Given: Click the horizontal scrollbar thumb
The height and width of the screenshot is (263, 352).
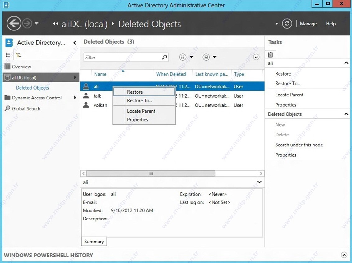Looking at the screenshot, I should [x=151, y=173].
